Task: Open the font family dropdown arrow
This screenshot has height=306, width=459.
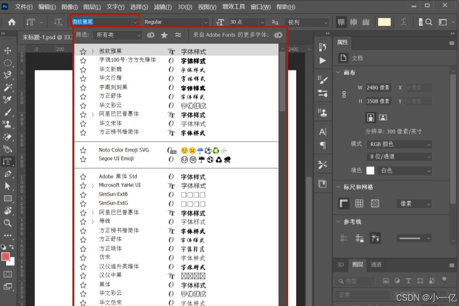Action: (x=135, y=22)
